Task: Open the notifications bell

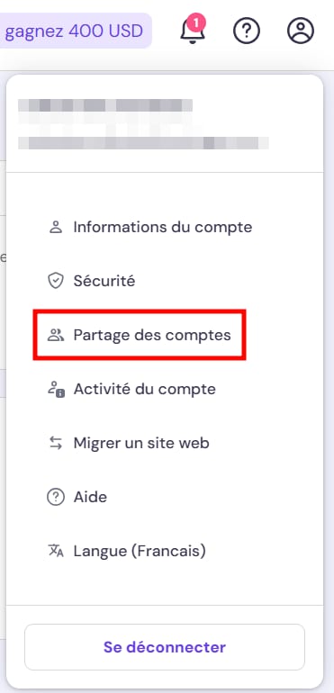Action: (193, 31)
